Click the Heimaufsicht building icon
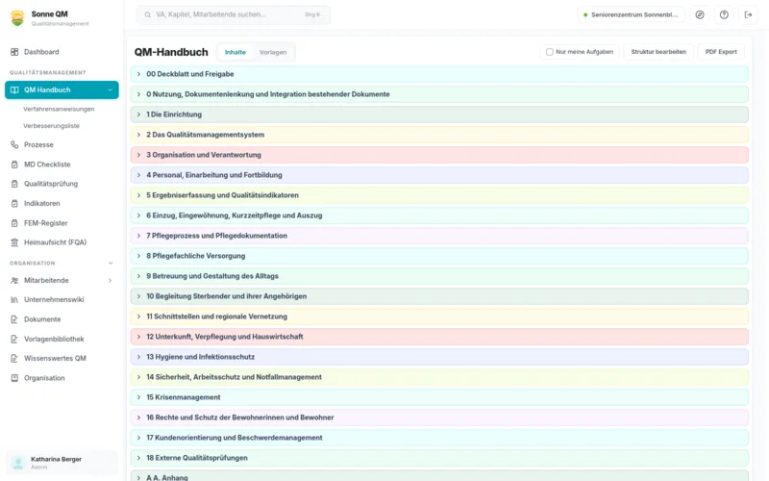769x481 pixels. 14,242
